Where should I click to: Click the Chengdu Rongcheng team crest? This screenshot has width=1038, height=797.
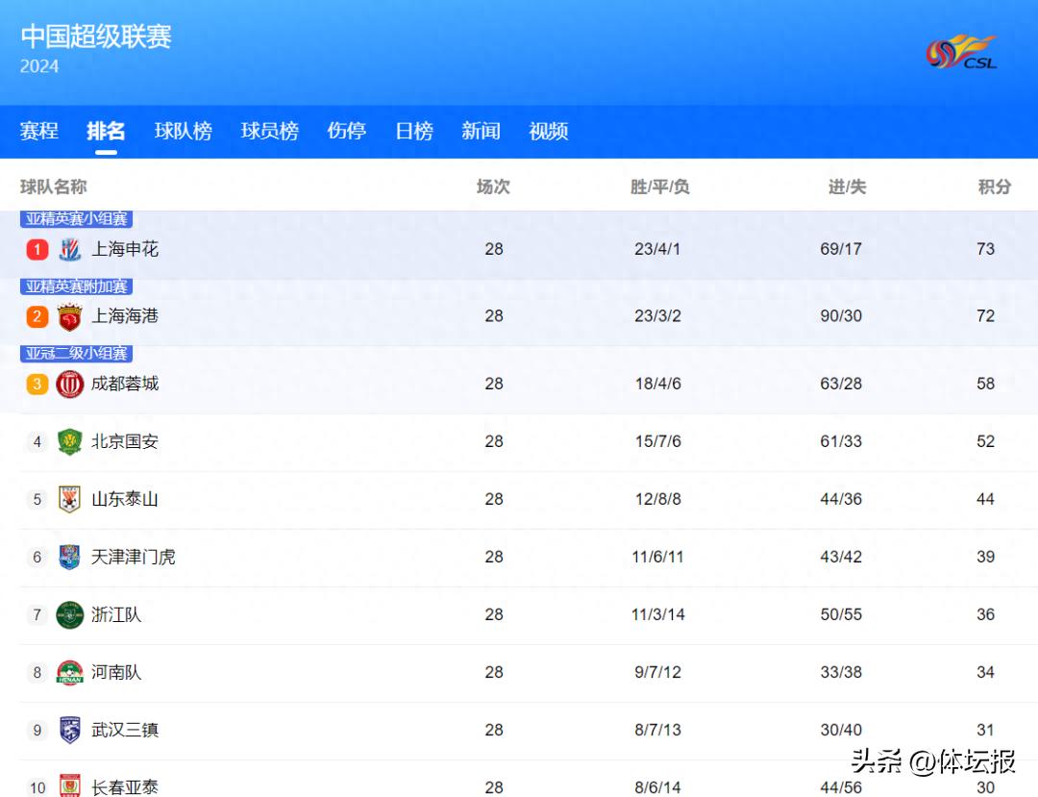[69, 385]
